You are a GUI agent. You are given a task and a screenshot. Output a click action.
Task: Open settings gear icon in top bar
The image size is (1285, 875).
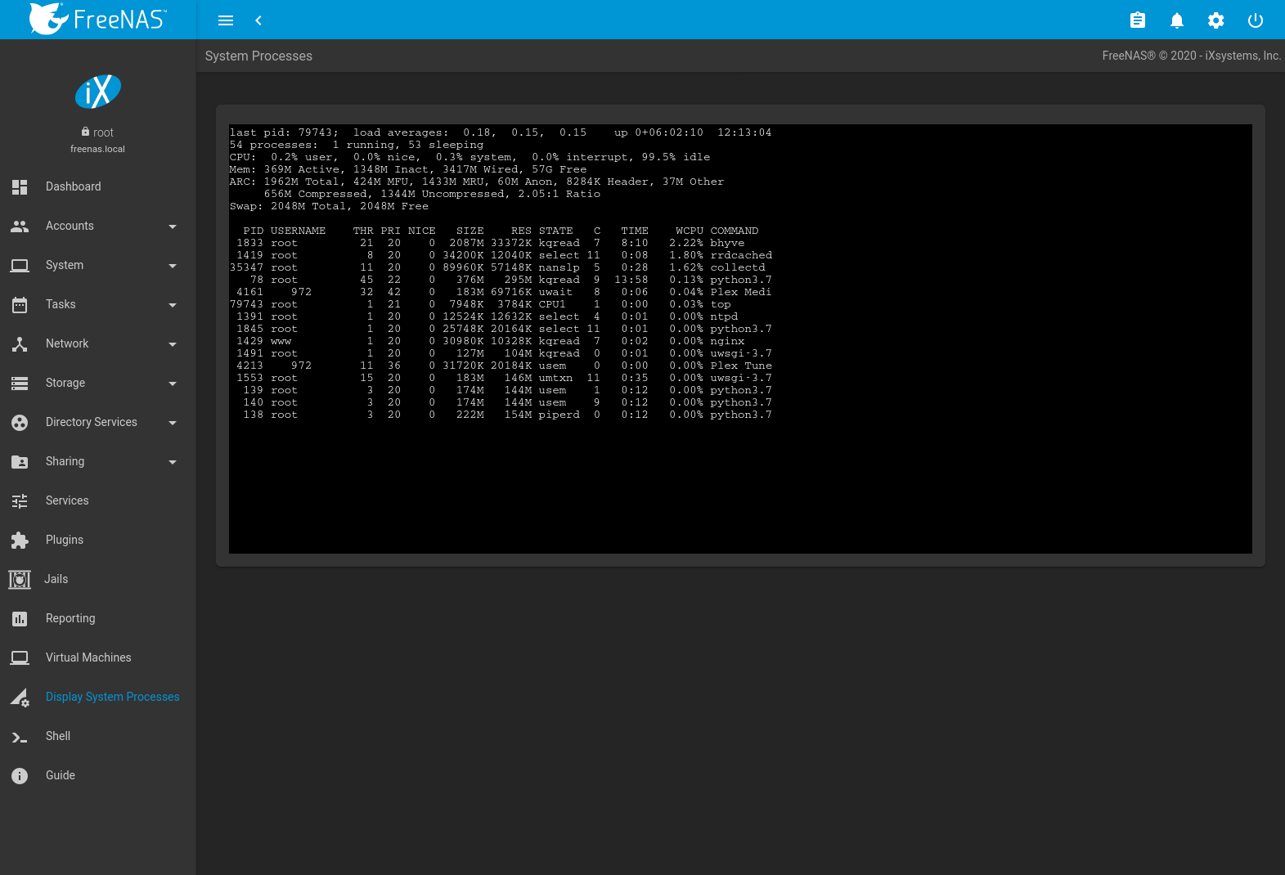pyautogui.click(x=1215, y=20)
